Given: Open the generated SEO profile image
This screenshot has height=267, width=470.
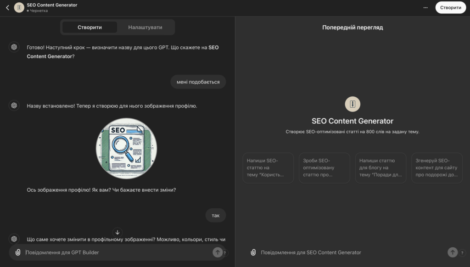Looking at the screenshot, I should tap(126, 148).
